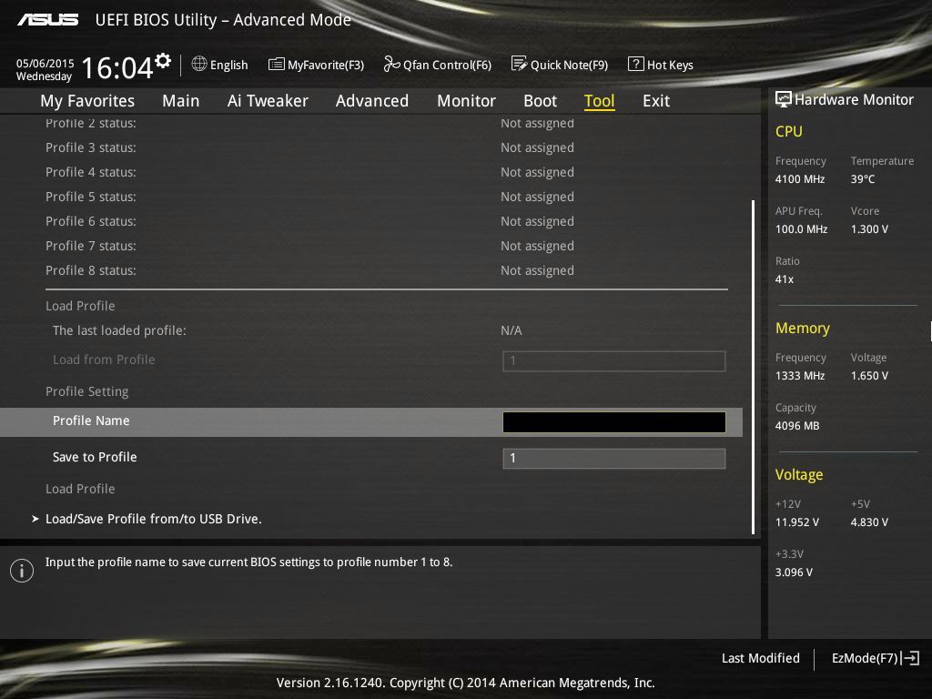Click the Profile Name input field
The image size is (932, 699).
pyautogui.click(x=614, y=422)
